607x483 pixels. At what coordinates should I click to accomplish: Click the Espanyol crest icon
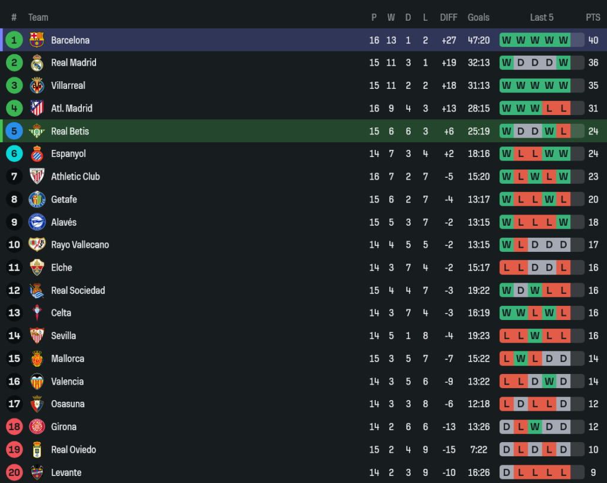[x=37, y=154]
